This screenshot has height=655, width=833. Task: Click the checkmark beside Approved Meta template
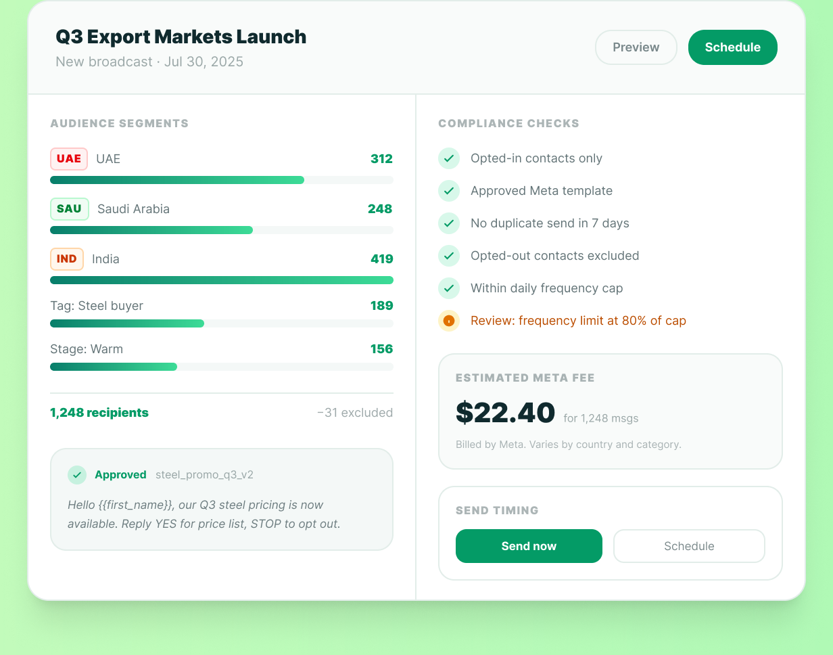click(449, 191)
